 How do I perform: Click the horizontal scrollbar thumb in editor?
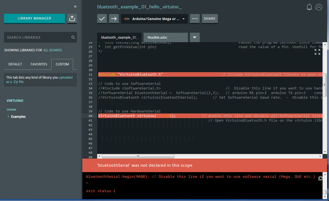click(138, 156)
